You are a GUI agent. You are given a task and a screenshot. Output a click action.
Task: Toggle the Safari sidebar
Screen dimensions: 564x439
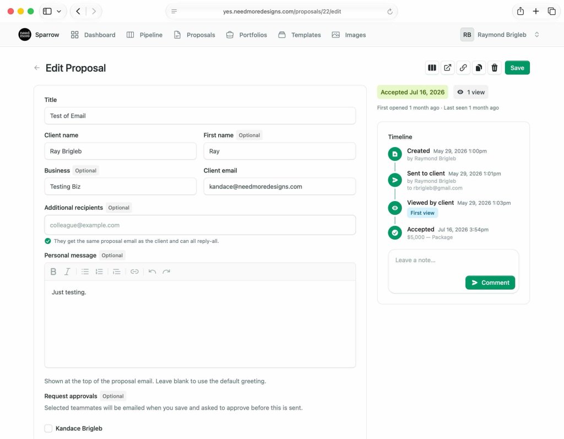tap(47, 11)
